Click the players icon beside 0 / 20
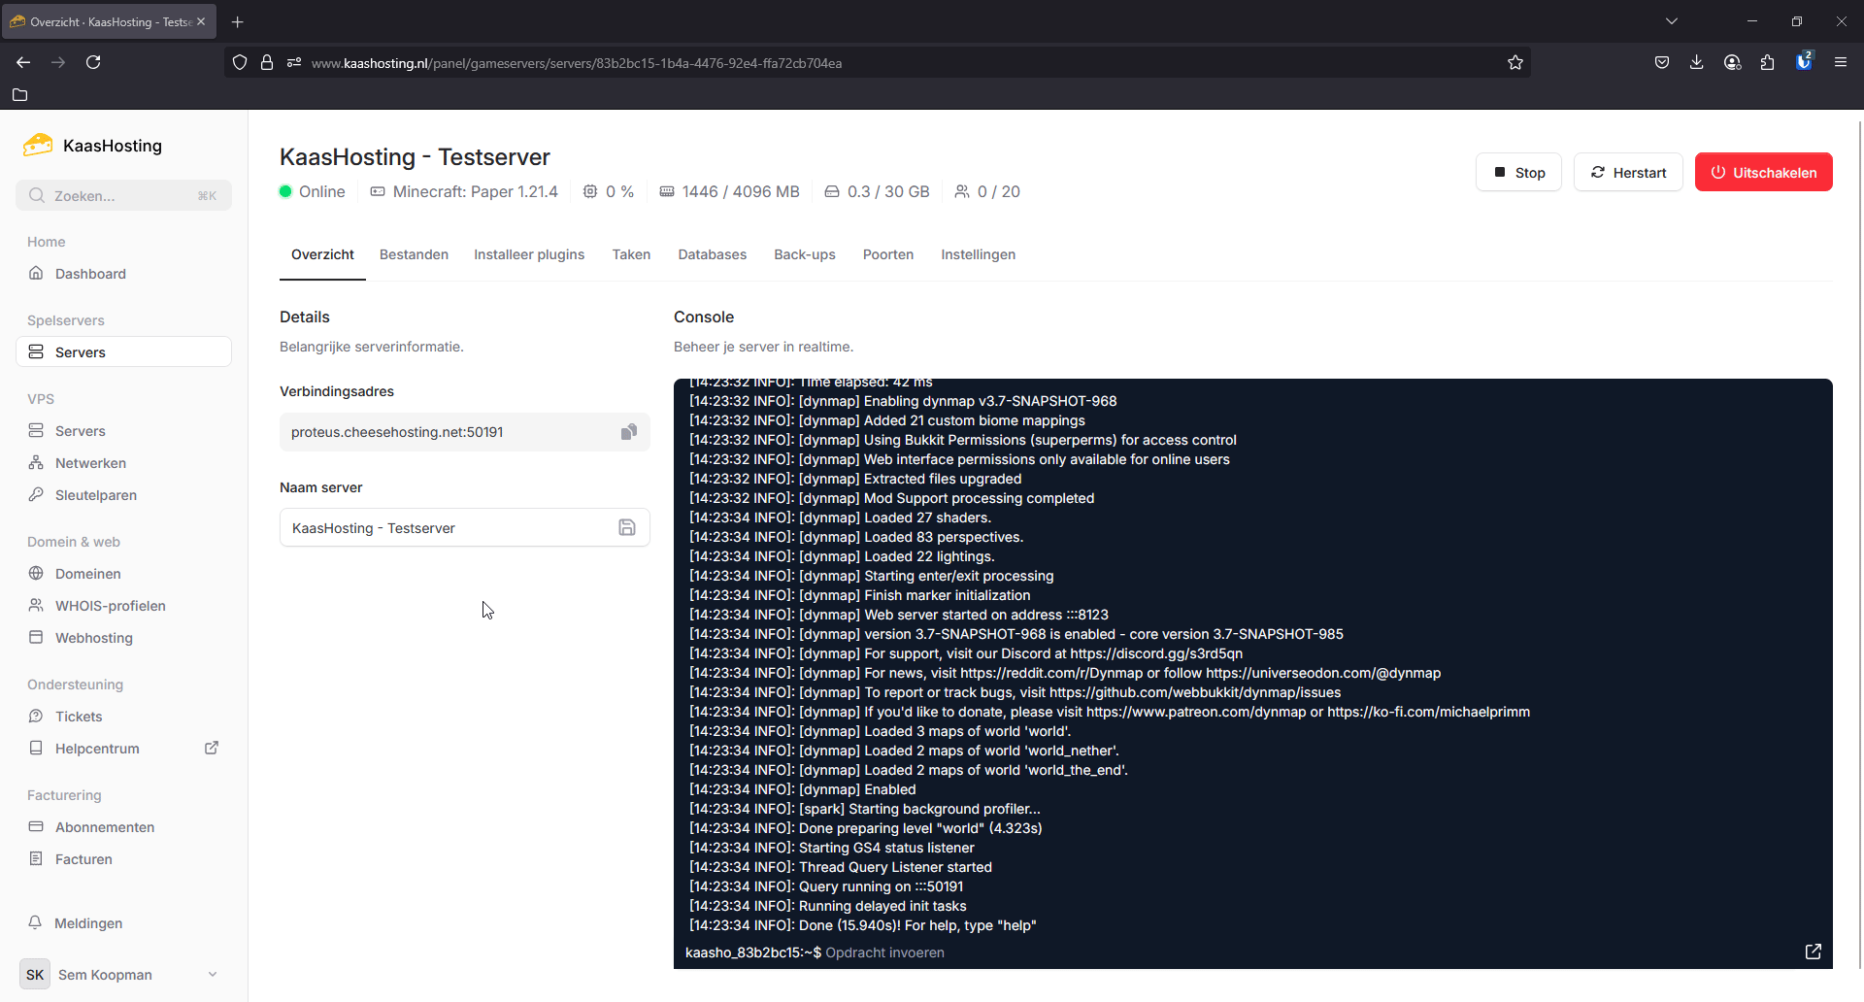The width and height of the screenshot is (1864, 1002). pos(962,191)
